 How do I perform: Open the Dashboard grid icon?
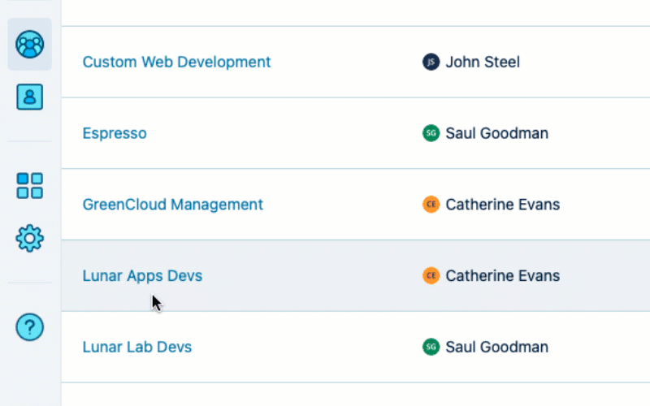pos(30,185)
